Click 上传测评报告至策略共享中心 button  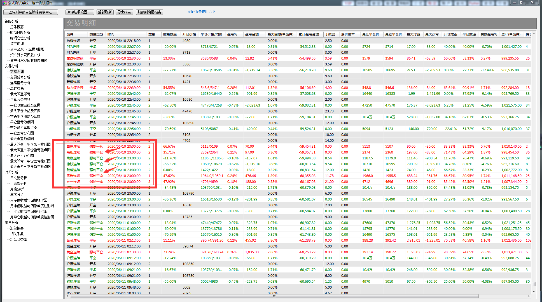pyautogui.click(x=31, y=12)
